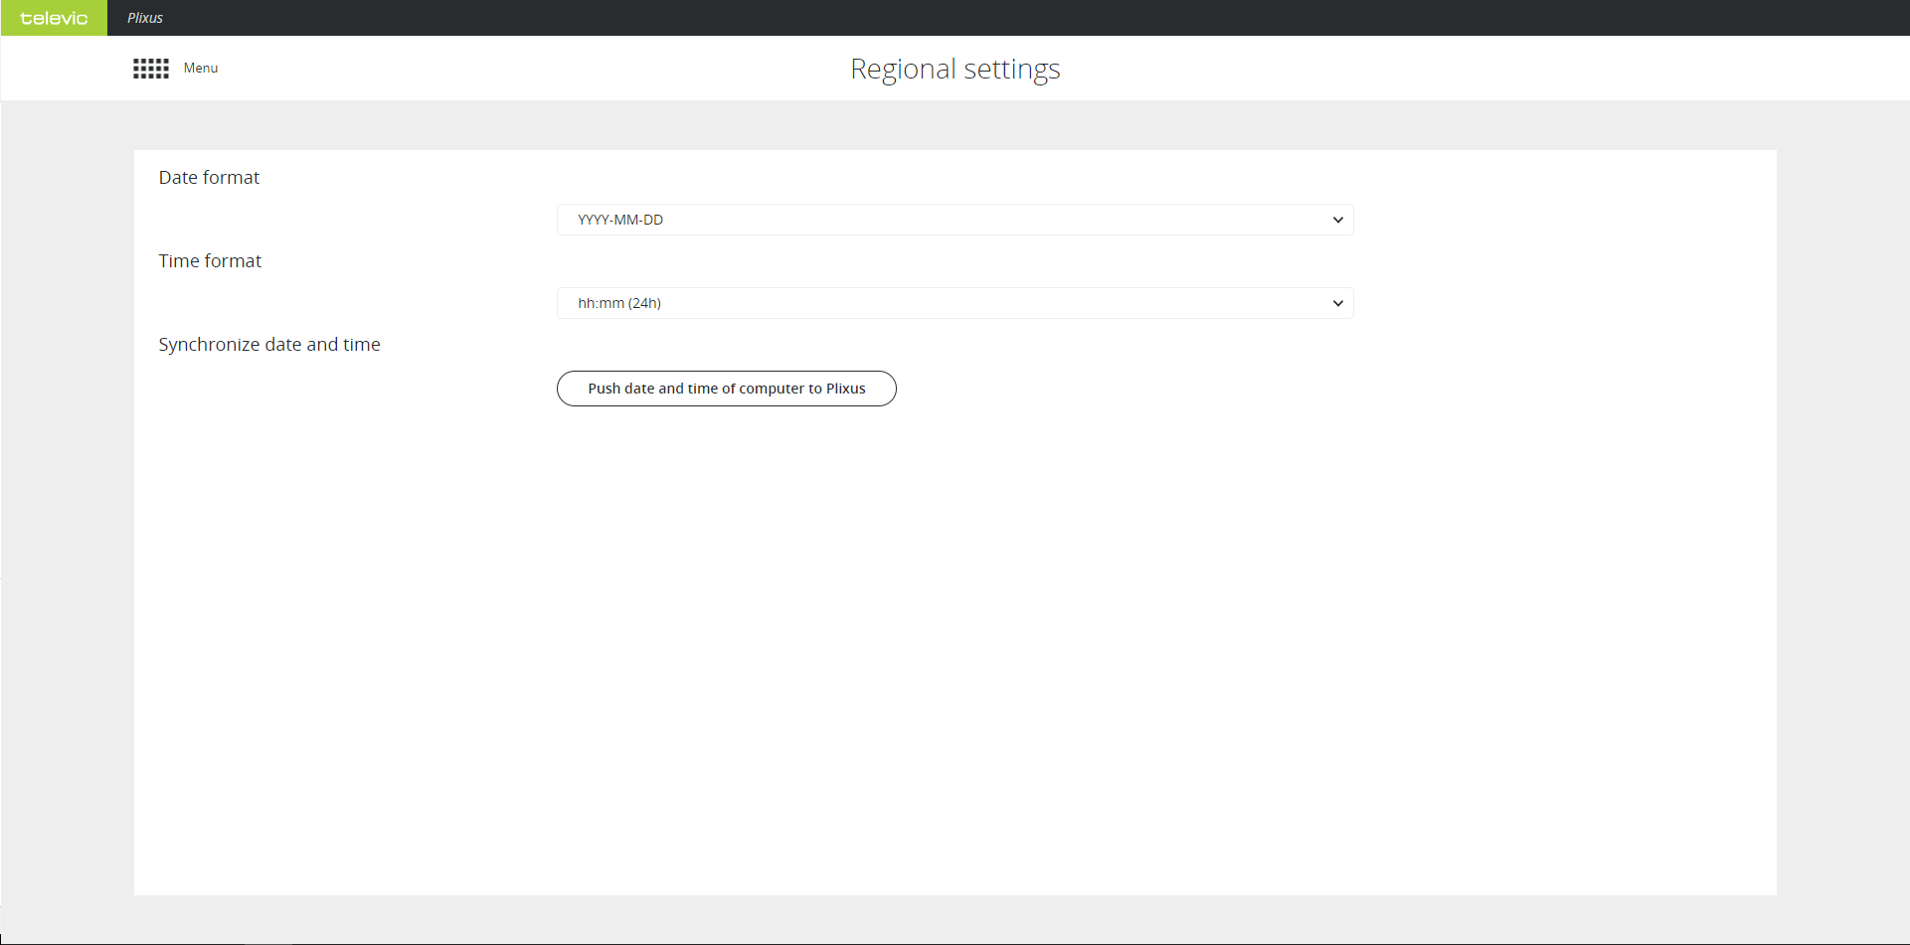Click the white toolbar strip right of title
The image size is (1910, 945).
pos(1491,69)
